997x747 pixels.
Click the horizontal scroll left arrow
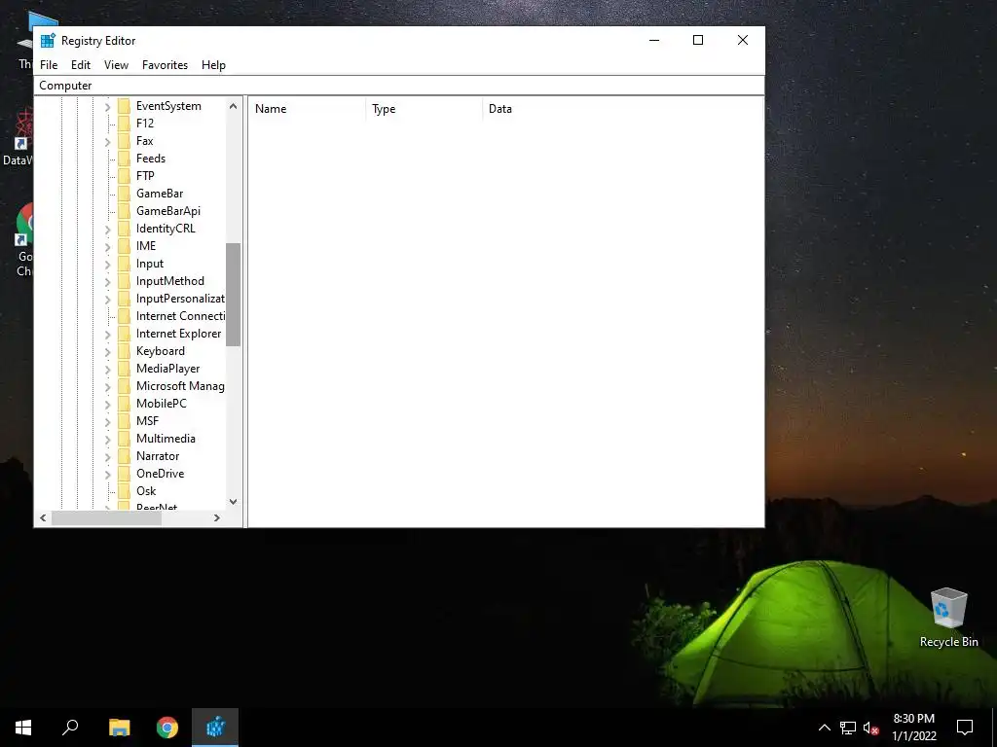pyautogui.click(x=43, y=518)
